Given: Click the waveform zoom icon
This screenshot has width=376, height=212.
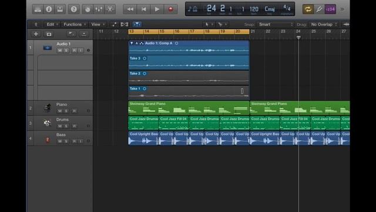Looking at the screenshot, I should 346,24.
